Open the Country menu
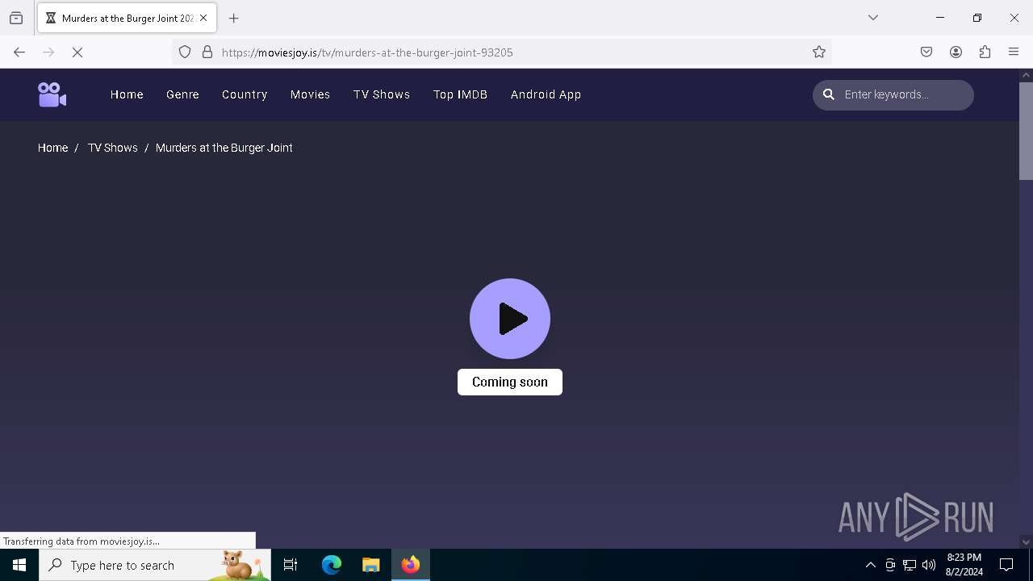This screenshot has width=1033, height=581. 245,94
